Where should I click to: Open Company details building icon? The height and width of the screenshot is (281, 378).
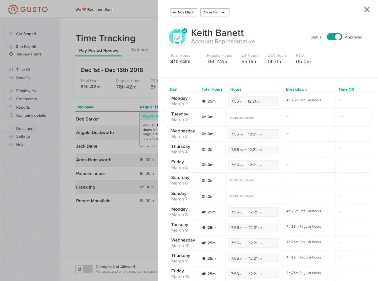pos(11,115)
